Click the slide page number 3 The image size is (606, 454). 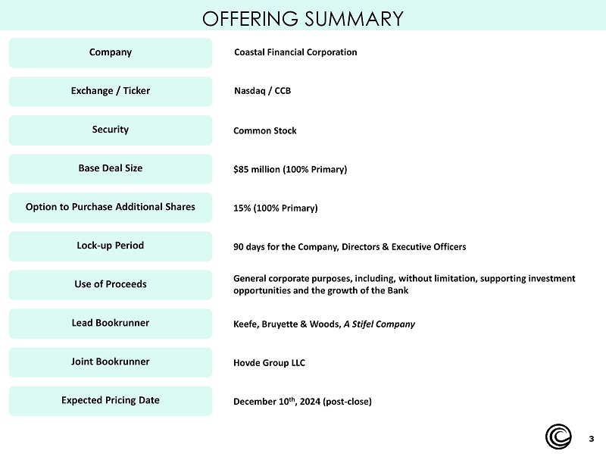point(592,439)
